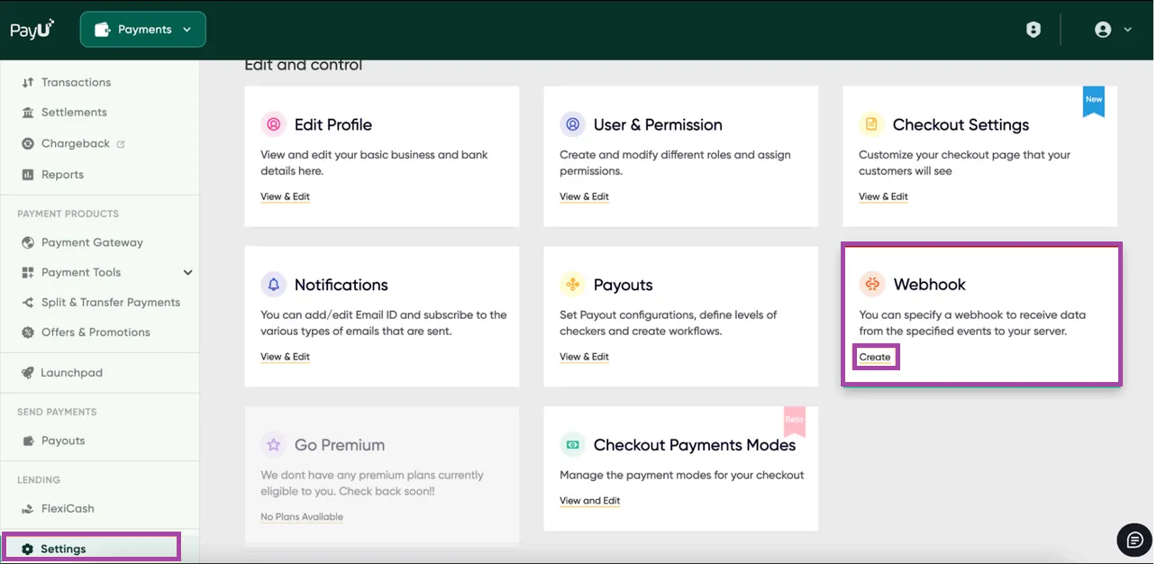
Task: Open the chat support bubble icon
Action: (1134, 540)
